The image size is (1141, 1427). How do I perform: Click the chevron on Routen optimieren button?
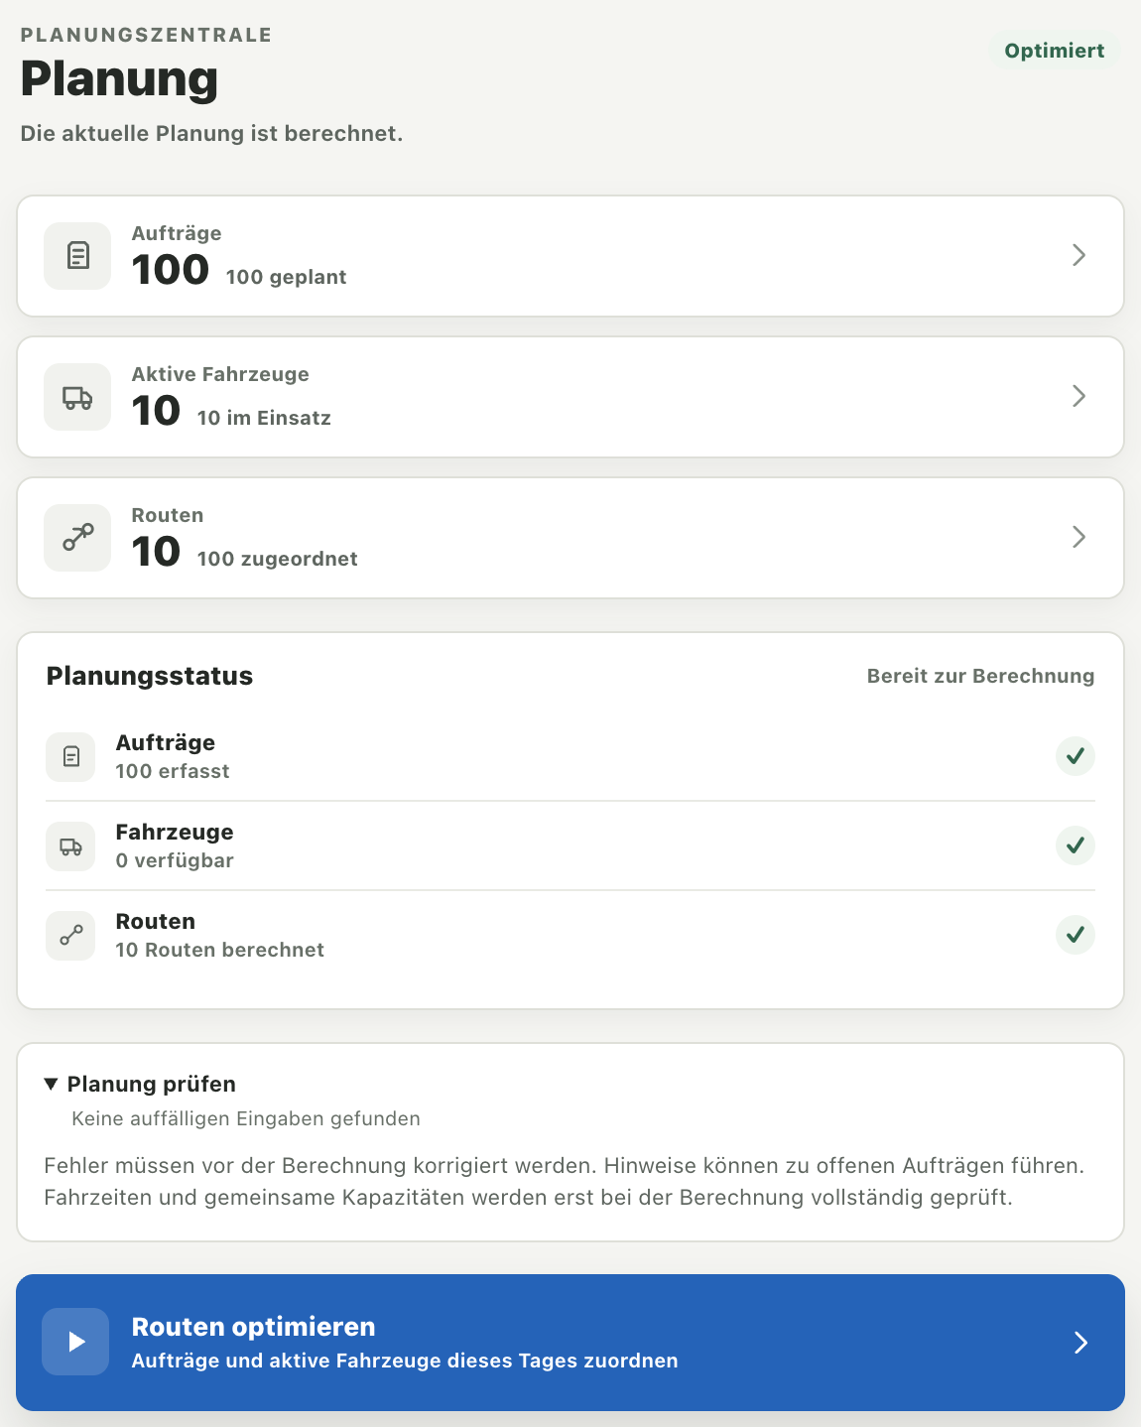(1081, 1343)
